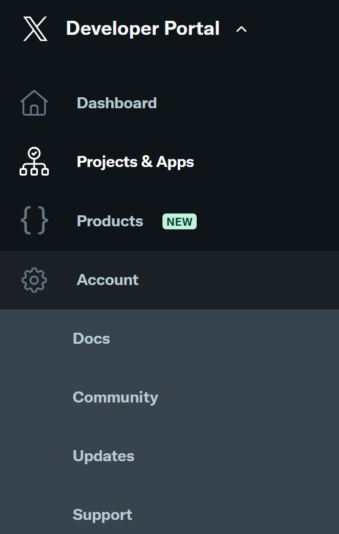Image resolution: width=339 pixels, height=534 pixels.
Task: Click blank space right of Projects & Apps
Action: pyautogui.click(x=267, y=161)
